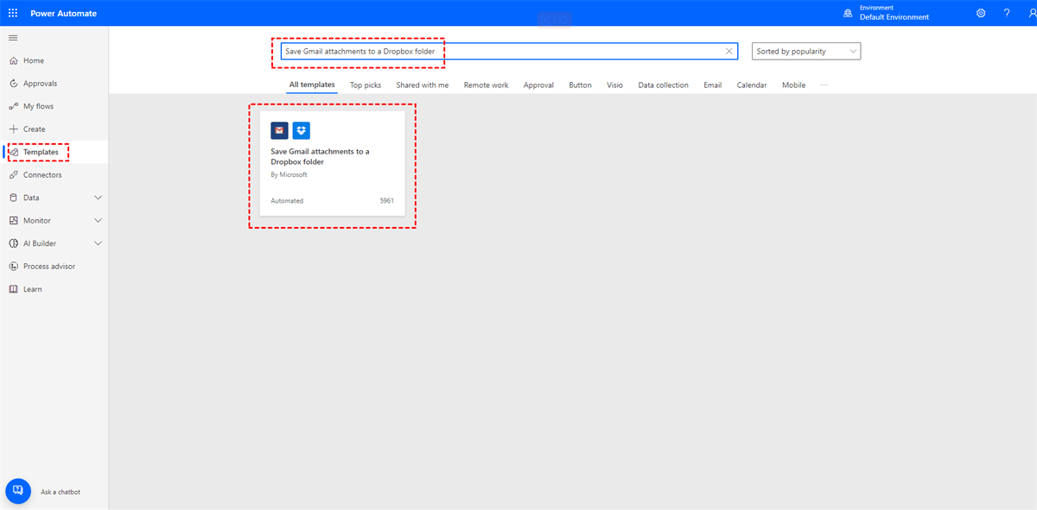Click the Approvals icon in sidebar
The image size is (1037, 510).
click(13, 84)
